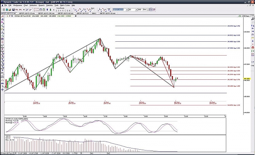Click the first blue down-swing line icon
The width and height of the screenshot is (255, 155).
pos(75,10)
